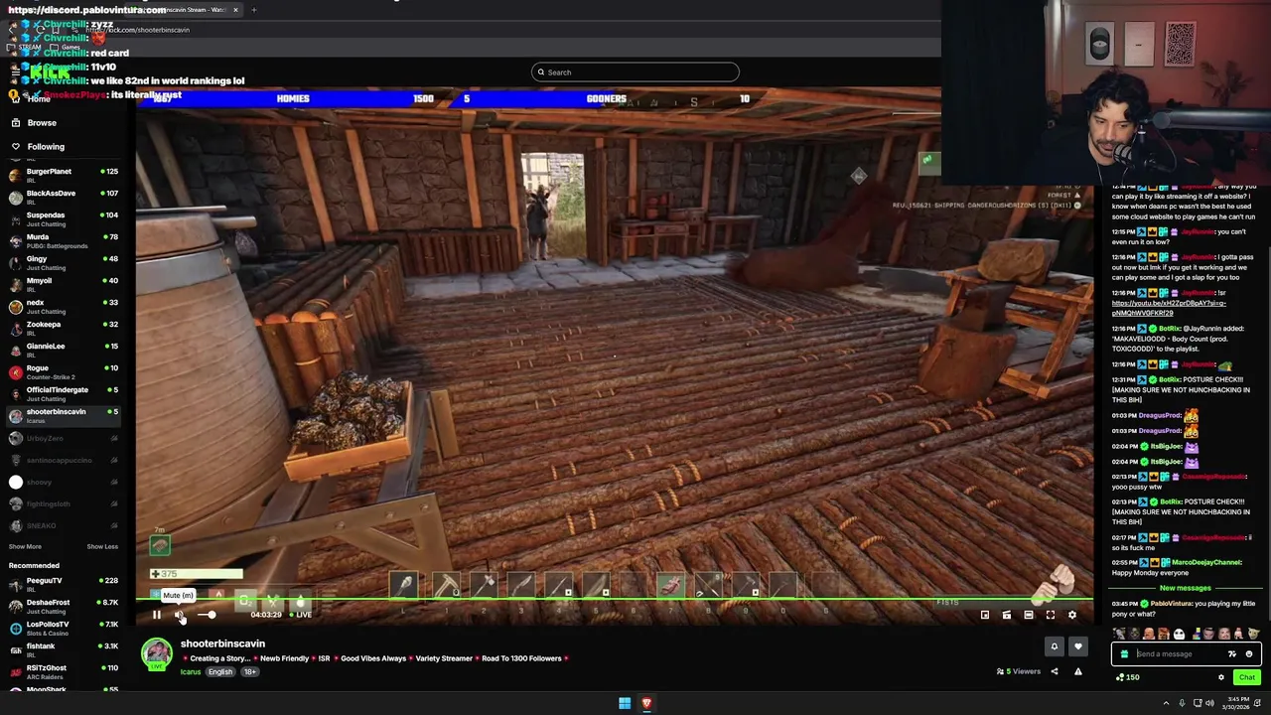Open OfficialTfindergate channel
1271x715 pixels.
pyautogui.click(x=62, y=393)
